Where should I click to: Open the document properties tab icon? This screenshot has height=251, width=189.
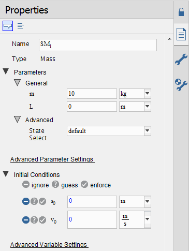(181, 34)
